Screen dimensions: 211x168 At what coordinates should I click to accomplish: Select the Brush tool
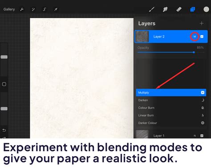point(152,9)
